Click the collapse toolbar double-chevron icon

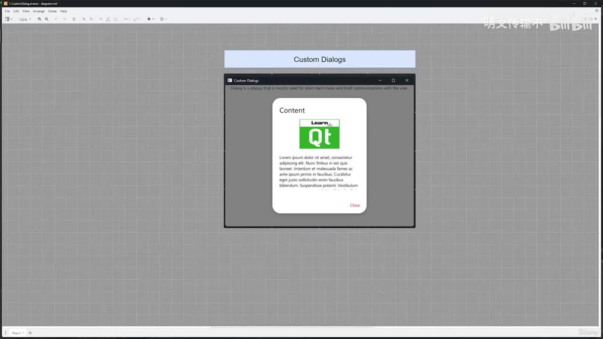point(596,19)
